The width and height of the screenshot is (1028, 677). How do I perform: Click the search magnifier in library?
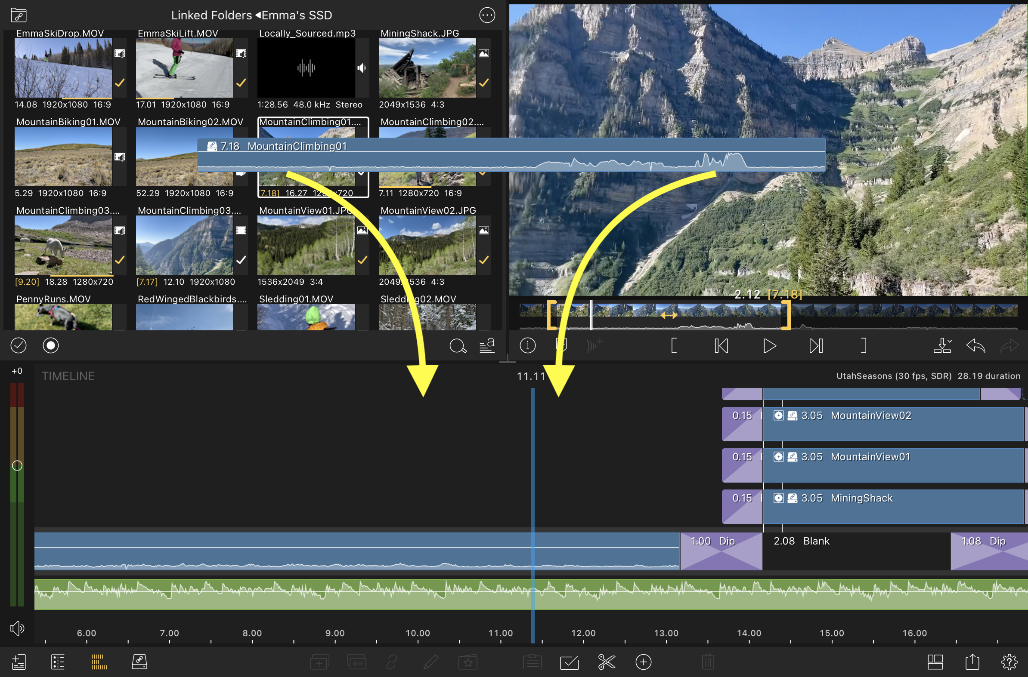point(457,346)
